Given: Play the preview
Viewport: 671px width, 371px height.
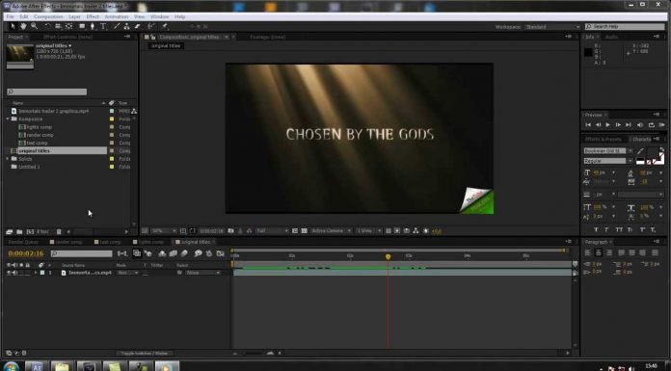Looking at the screenshot, I should (x=607, y=125).
